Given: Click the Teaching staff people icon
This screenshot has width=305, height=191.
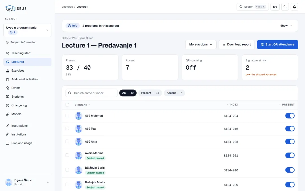Looking at the screenshot, I should click(8, 53).
